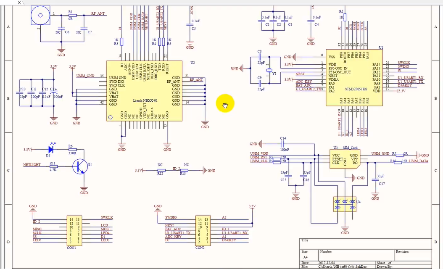The width and height of the screenshot is (443, 269).
Task: Click the LED diode D1 symbol
Action: point(52,150)
